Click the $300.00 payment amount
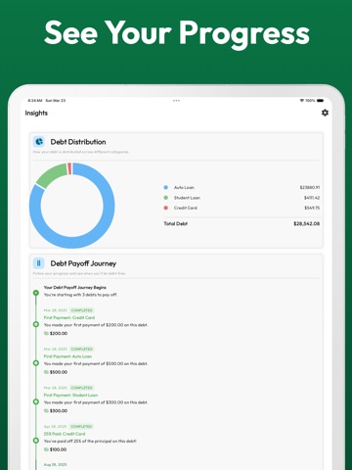The height and width of the screenshot is (470, 352). pos(59,410)
